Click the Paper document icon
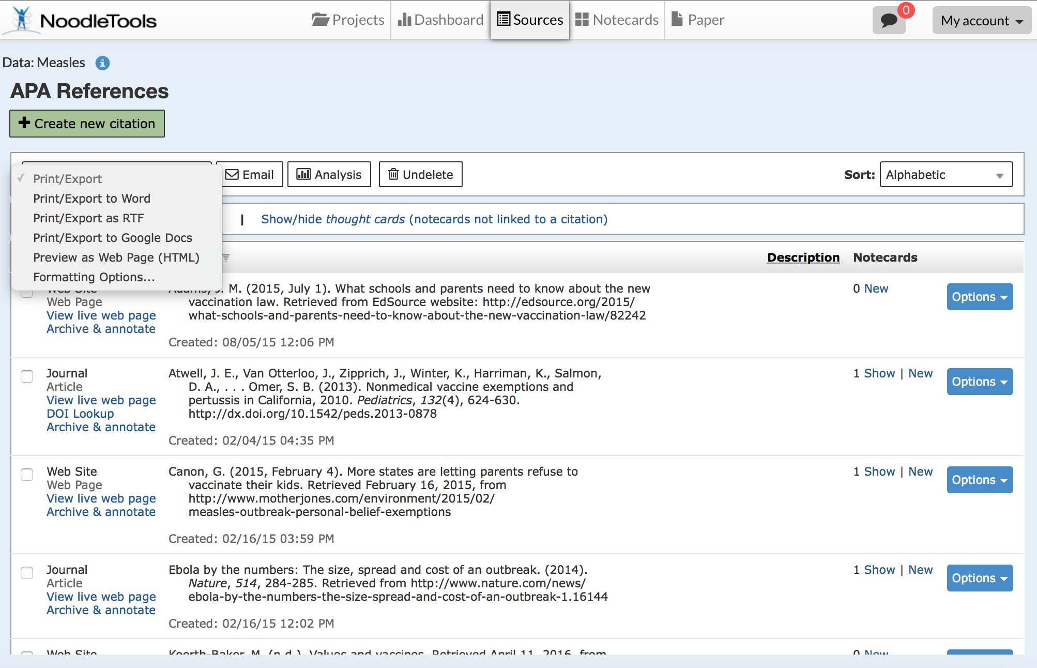The image size is (1037, 668). pos(677,19)
